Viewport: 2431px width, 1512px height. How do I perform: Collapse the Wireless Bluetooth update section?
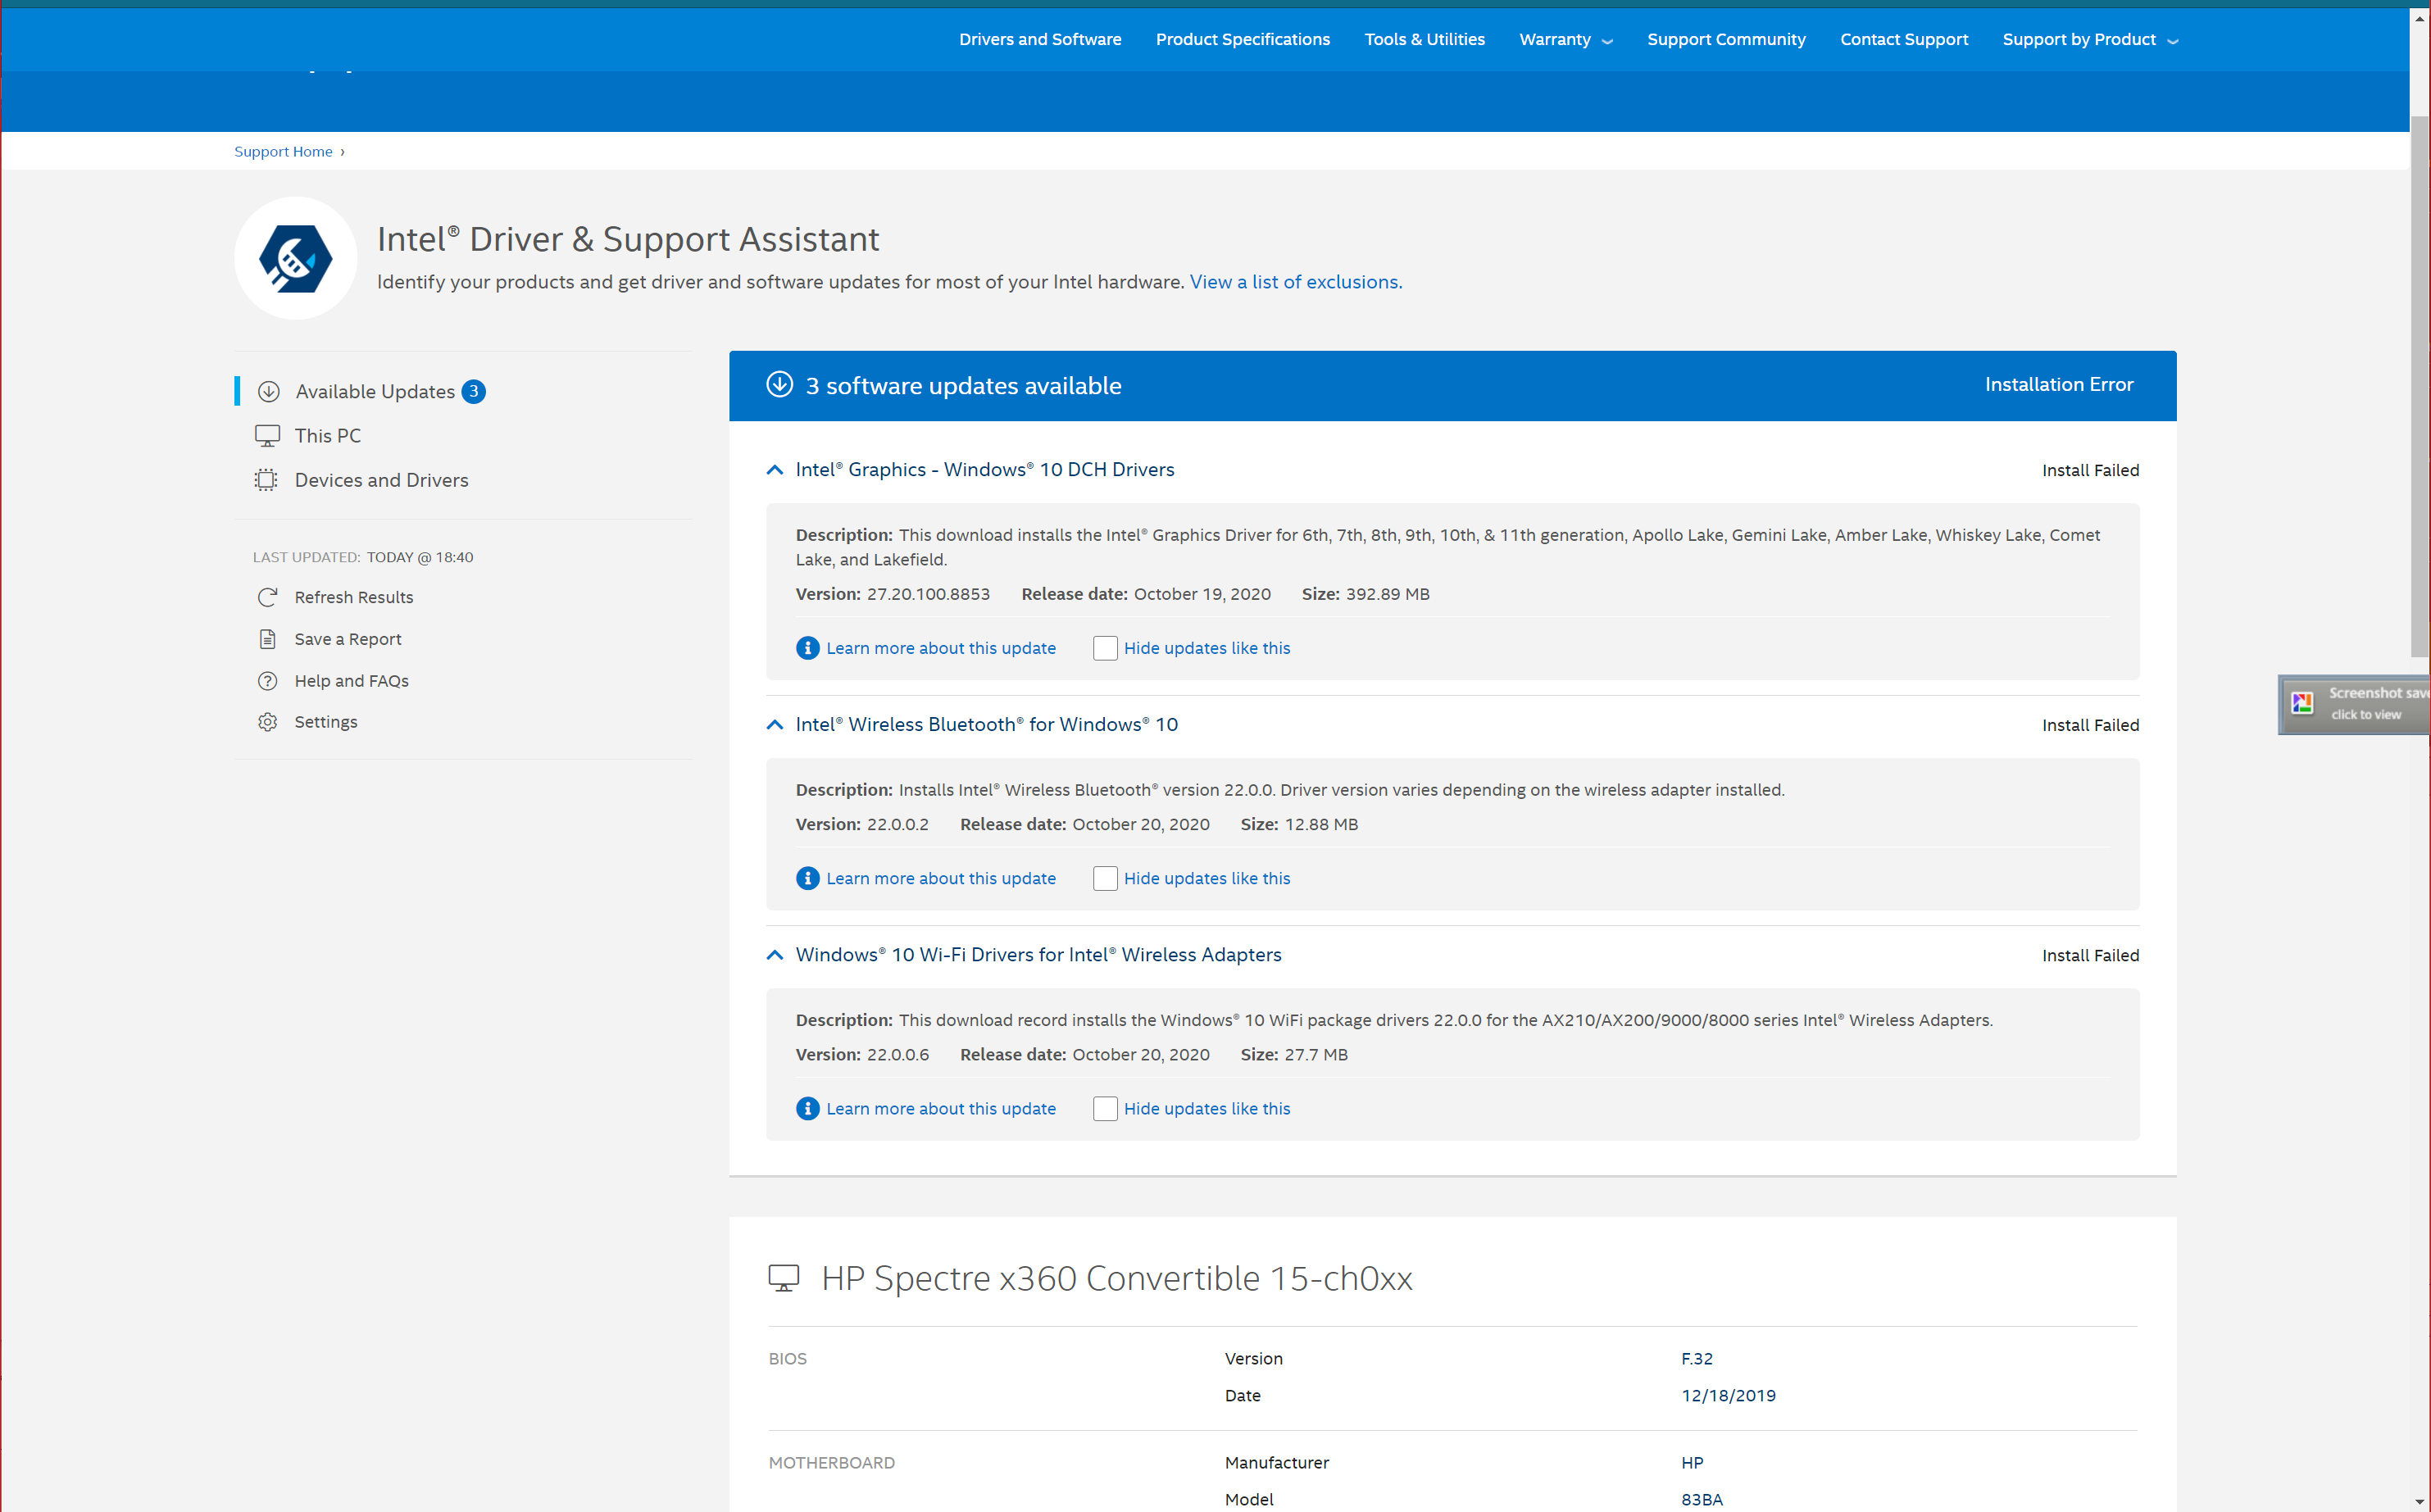pos(774,725)
